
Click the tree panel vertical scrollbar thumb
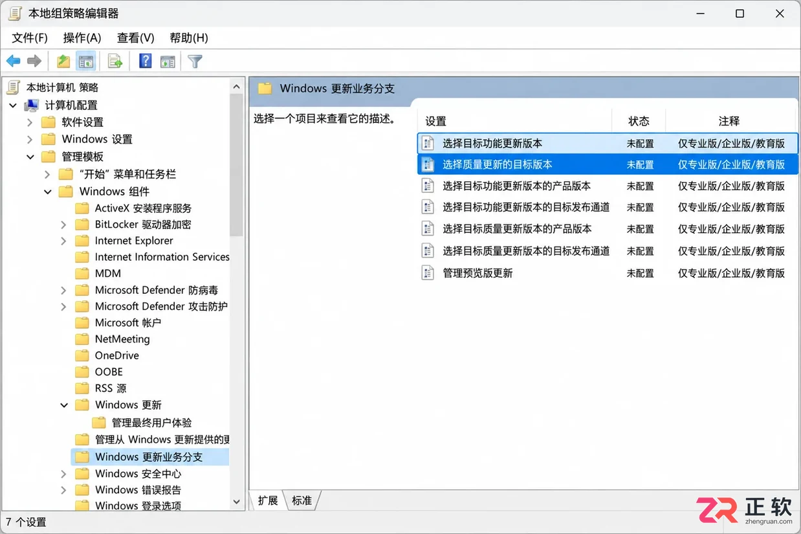coord(237,166)
